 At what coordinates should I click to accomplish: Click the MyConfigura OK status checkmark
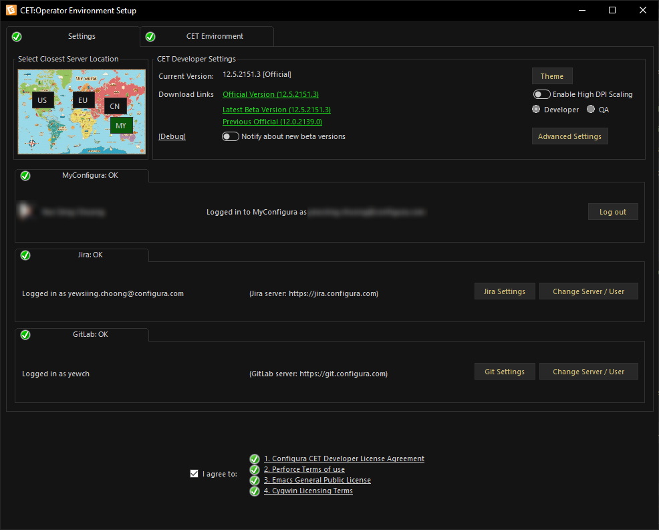(x=25, y=176)
